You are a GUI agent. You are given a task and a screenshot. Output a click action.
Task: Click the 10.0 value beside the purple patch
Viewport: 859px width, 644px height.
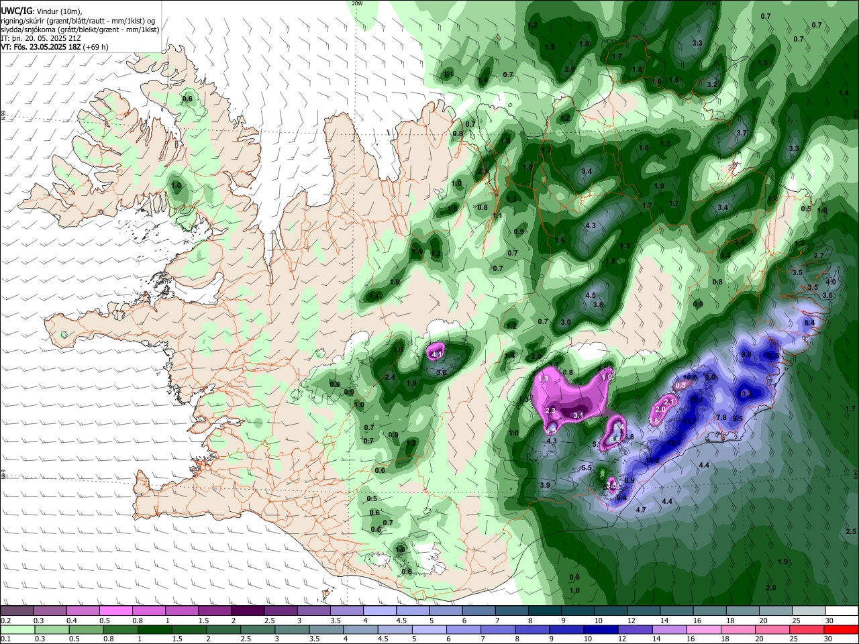[690, 377]
